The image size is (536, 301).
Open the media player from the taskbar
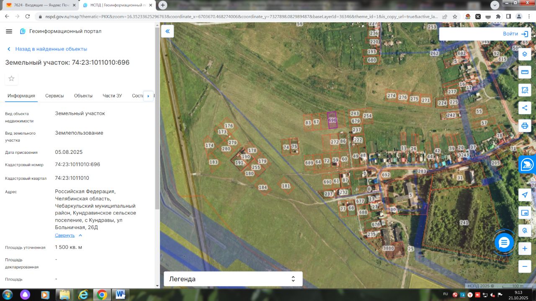tap(45, 295)
